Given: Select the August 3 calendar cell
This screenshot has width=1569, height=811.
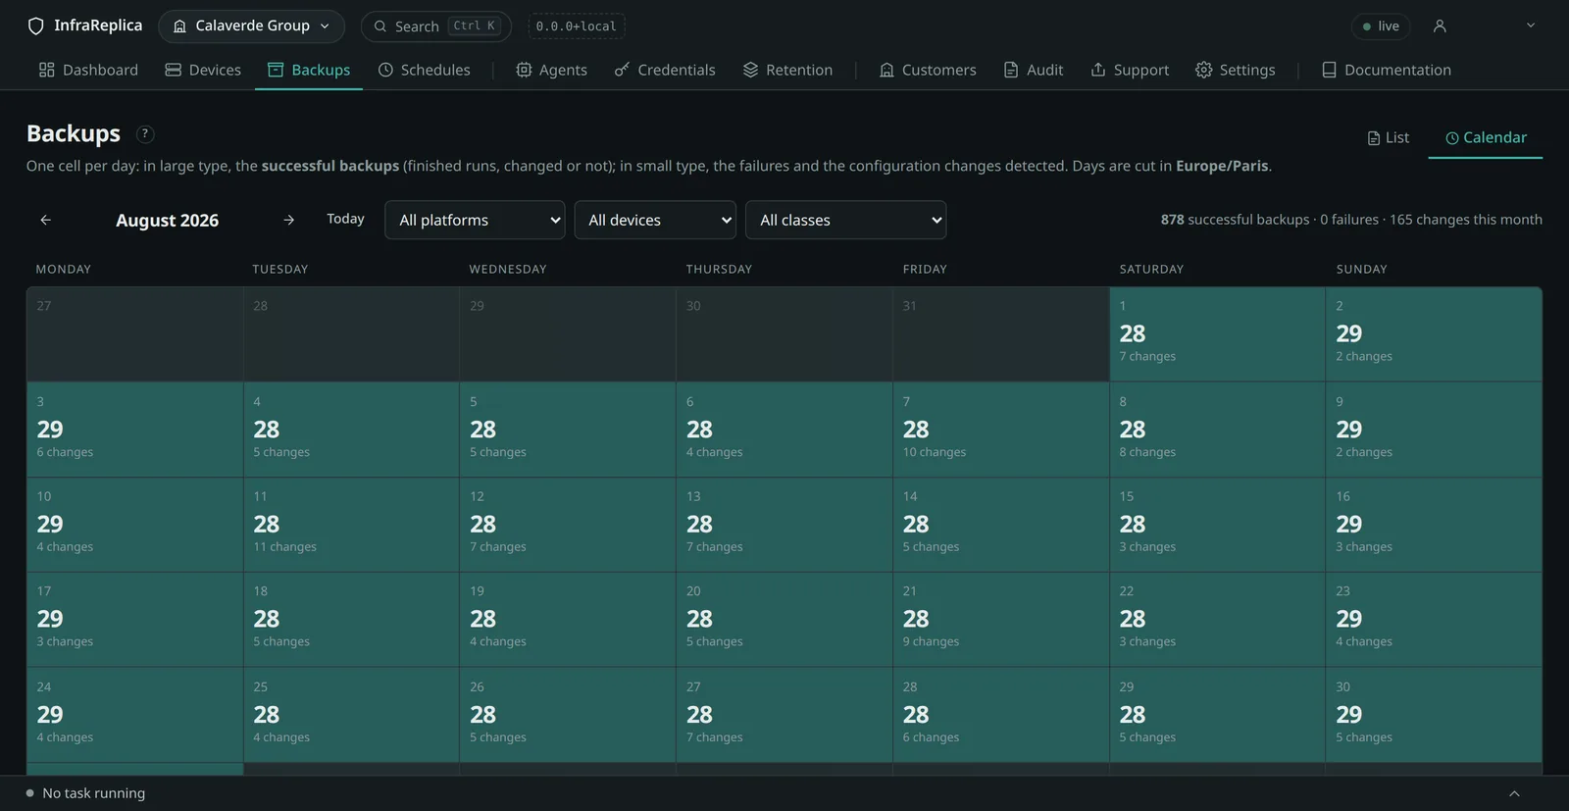Looking at the screenshot, I should point(134,430).
